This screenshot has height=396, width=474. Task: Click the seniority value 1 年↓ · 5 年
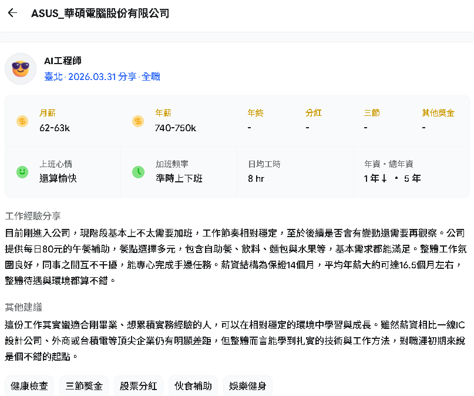click(392, 178)
